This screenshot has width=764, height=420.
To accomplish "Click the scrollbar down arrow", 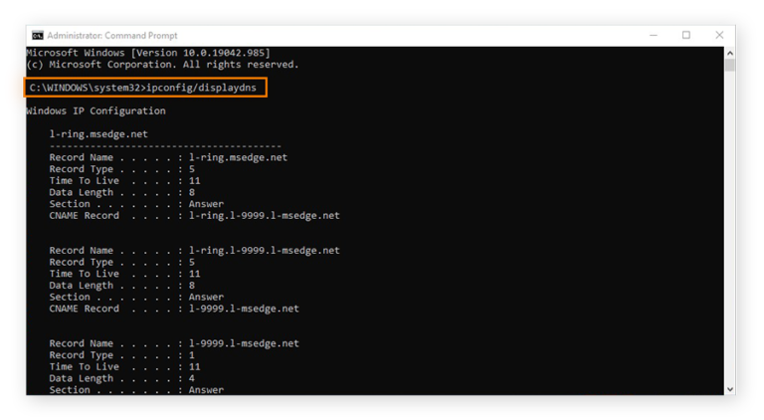I will [x=730, y=389].
